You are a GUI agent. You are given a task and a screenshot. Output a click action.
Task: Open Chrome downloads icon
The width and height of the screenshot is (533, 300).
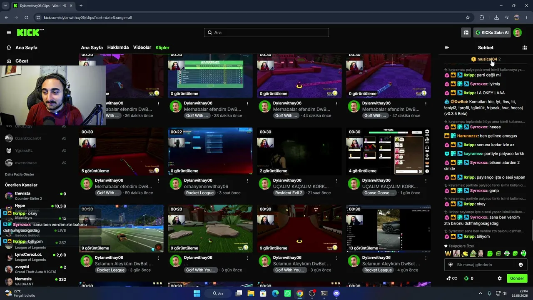coord(496,17)
